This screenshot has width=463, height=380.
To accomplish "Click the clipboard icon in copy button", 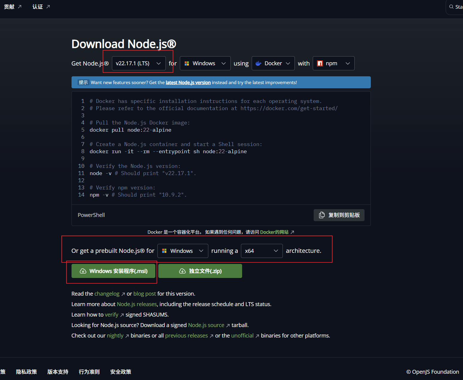I will 322,215.
